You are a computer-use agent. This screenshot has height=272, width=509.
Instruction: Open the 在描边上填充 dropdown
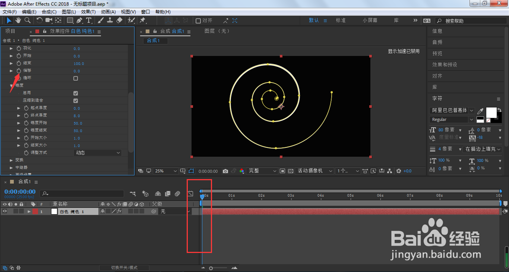(483, 149)
